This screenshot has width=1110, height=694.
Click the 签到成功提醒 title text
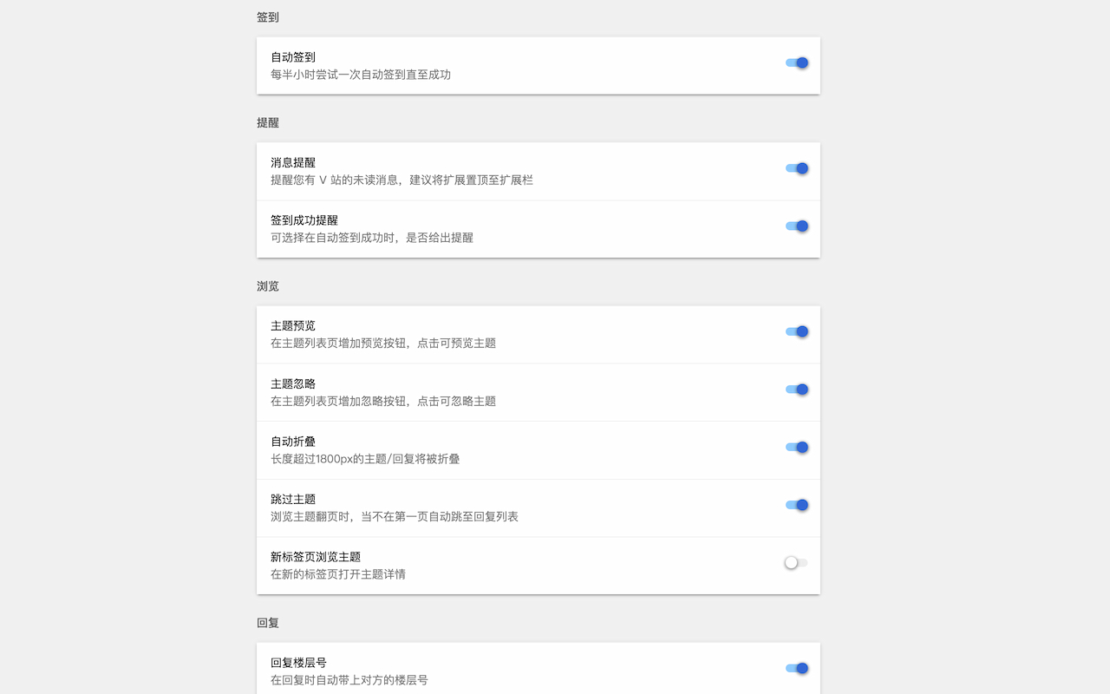pos(304,220)
